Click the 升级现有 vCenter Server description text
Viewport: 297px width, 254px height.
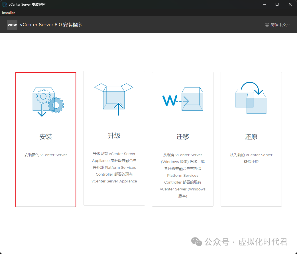(x=114, y=167)
